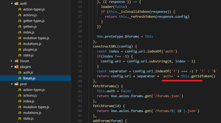This screenshot has height=123, width=221.
Task: Click the _refreshToken call on line 27
Action: point(142,17)
